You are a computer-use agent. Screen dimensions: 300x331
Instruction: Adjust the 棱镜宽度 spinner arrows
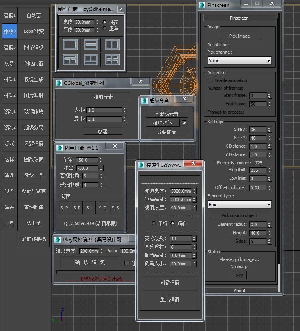point(194,191)
